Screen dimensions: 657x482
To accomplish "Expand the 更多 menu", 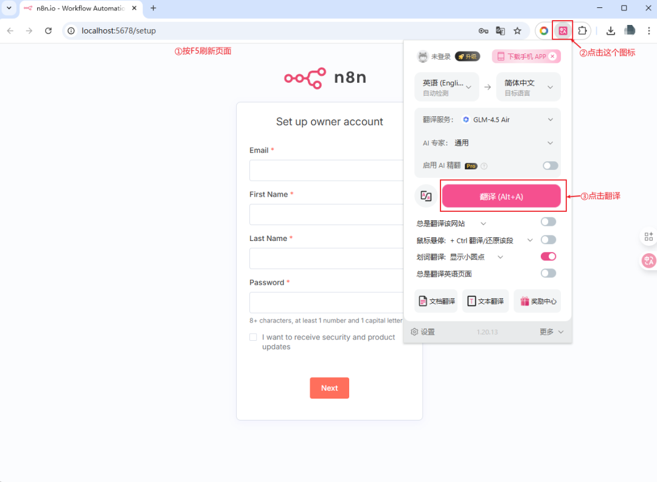I will (551, 332).
